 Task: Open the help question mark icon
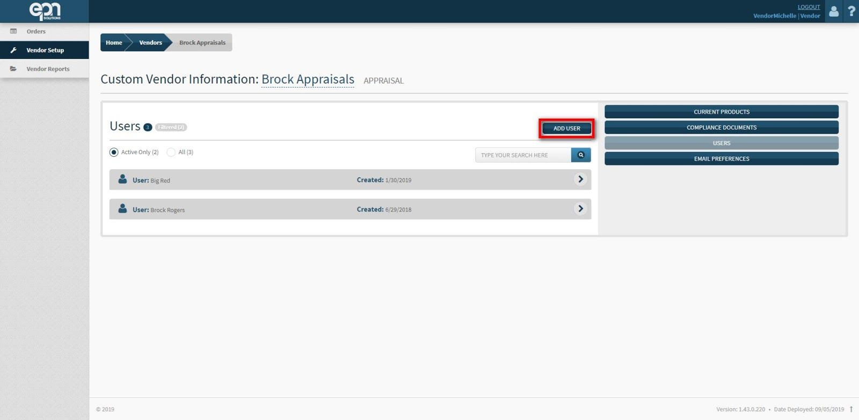pyautogui.click(x=851, y=11)
